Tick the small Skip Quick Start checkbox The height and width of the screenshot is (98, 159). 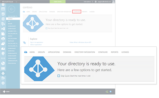[46, 28]
